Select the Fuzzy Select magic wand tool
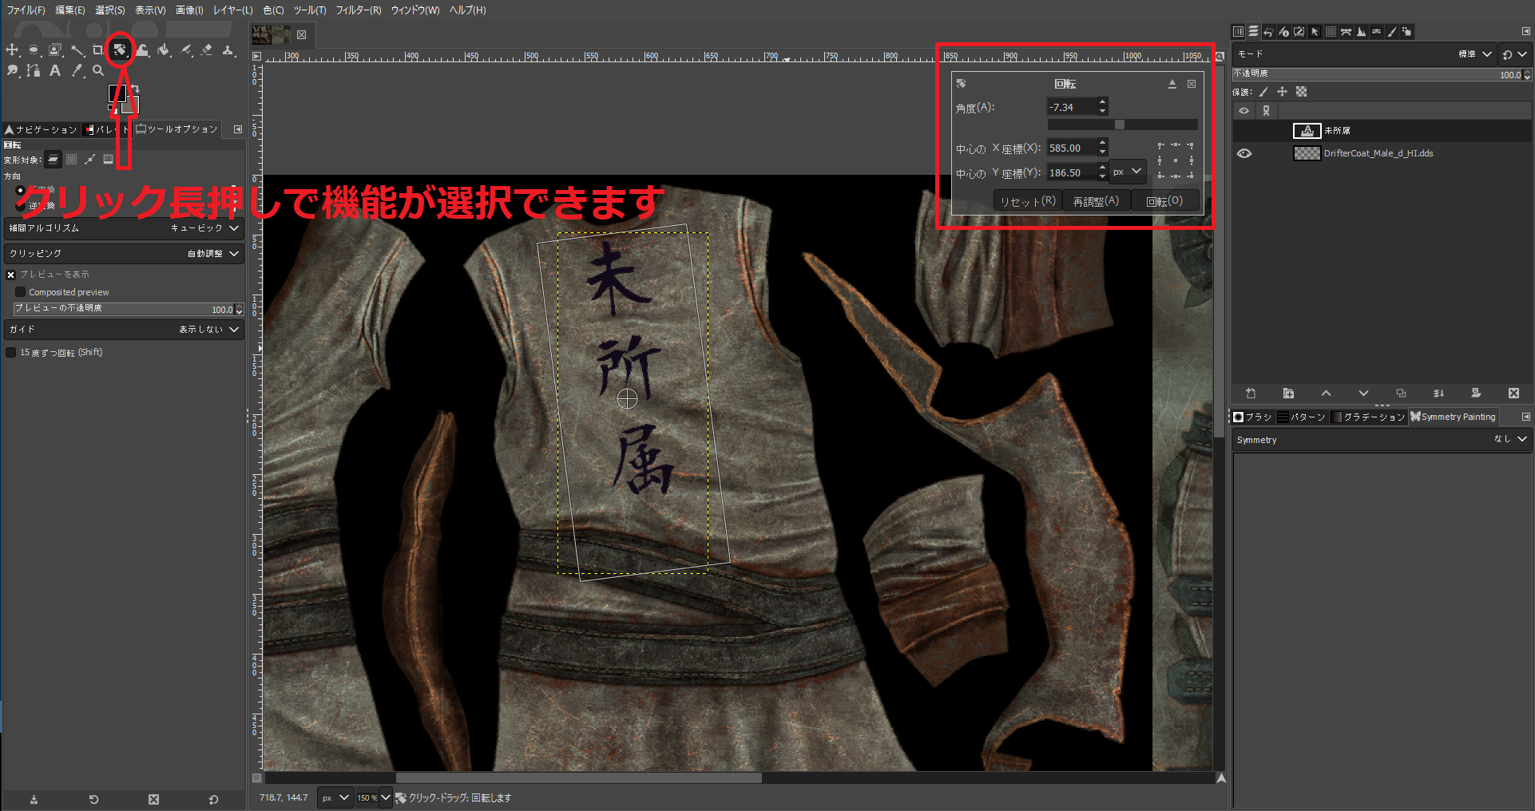The image size is (1535, 811). 77,50
